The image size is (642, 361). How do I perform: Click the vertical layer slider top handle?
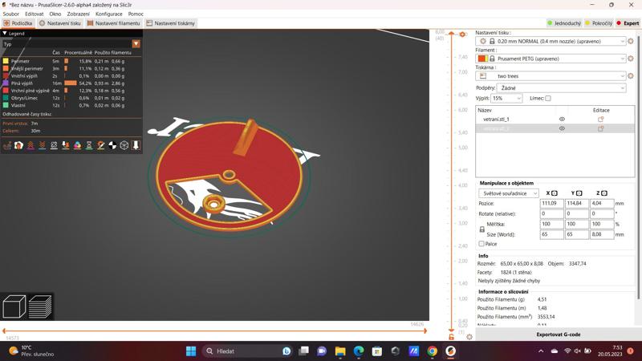coord(451,34)
